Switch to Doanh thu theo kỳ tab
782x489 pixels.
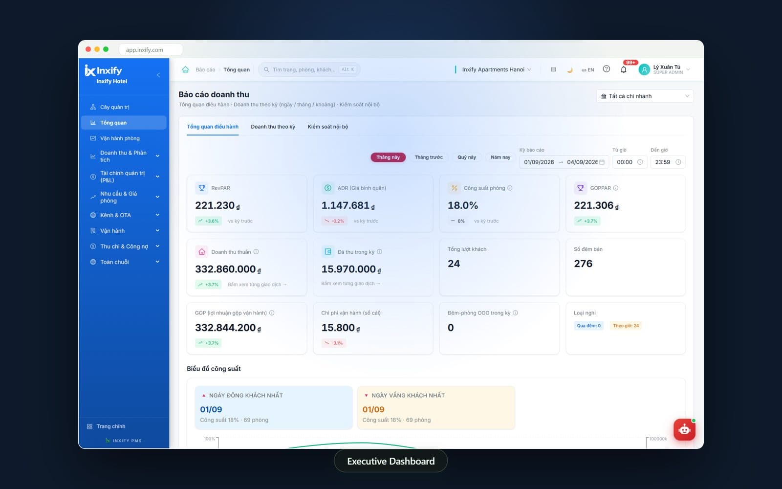(x=273, y=127)
